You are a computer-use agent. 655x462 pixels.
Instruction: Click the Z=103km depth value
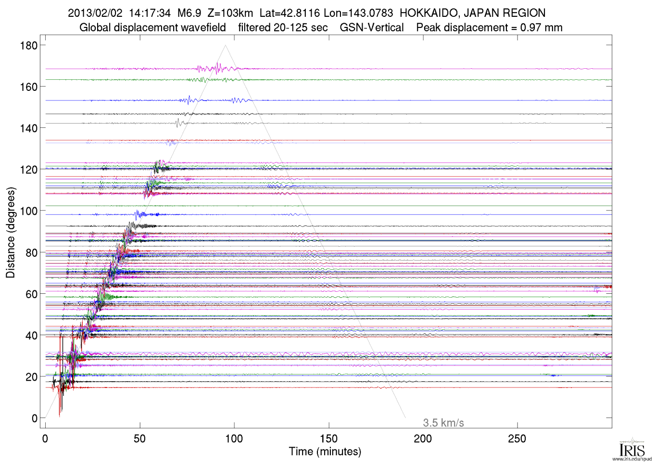click(230, 13)
